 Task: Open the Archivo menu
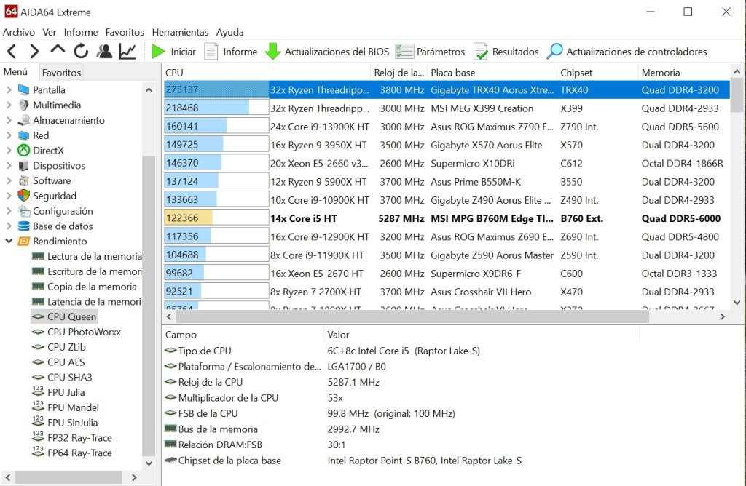[x=18, y=32]
